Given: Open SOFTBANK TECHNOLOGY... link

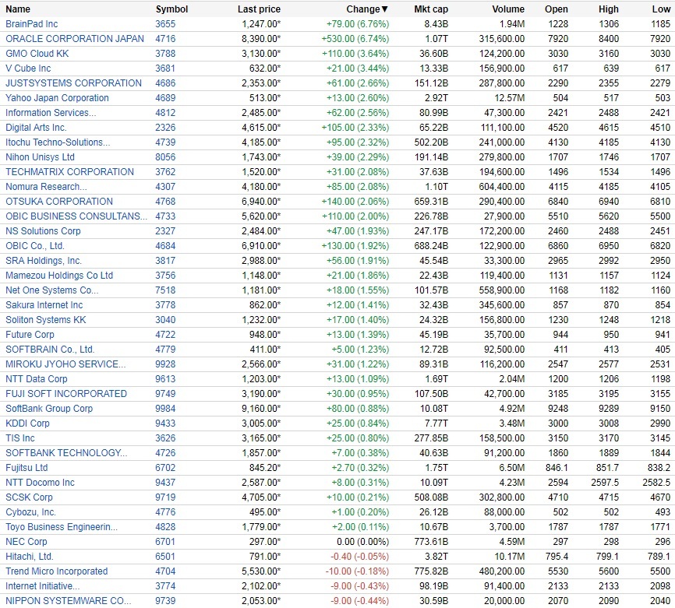Looking at the screenshot, I should (x=66, y=453).
